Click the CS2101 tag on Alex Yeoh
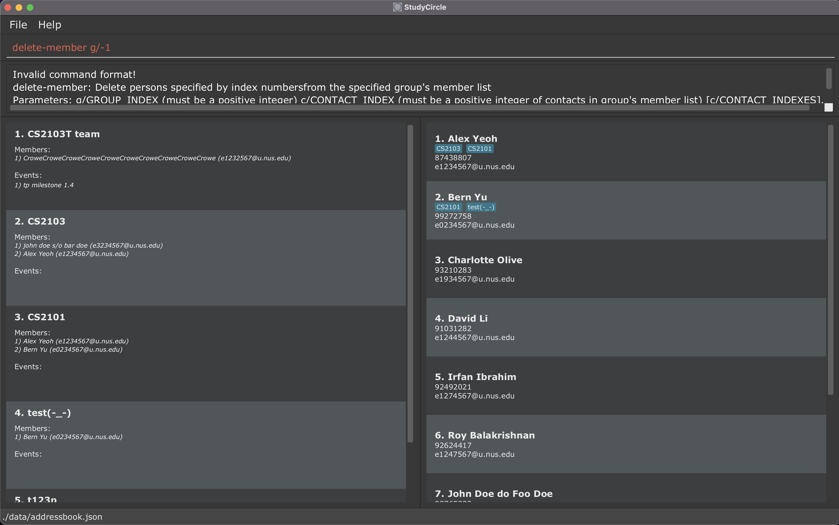Image resolution: width=839 pixels, height=525 pixels. click(x=479, y=149)
